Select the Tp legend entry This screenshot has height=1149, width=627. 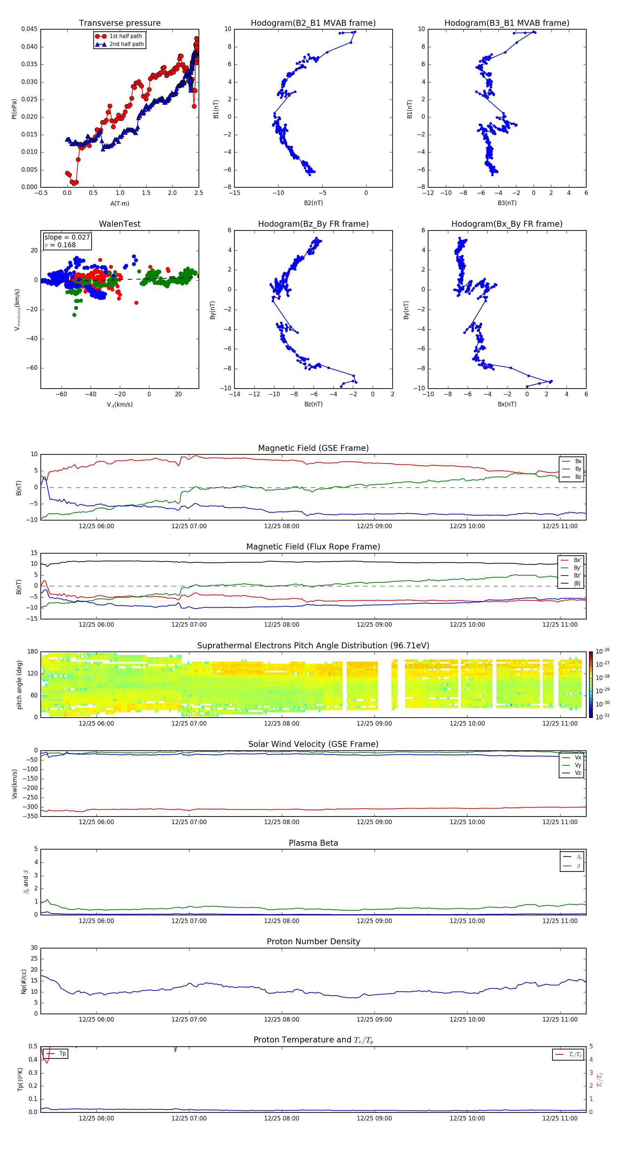click(56, 1054)
